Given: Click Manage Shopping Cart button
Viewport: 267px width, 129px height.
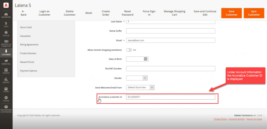Looking at the screenshot, I should click(x=174, y=13).
